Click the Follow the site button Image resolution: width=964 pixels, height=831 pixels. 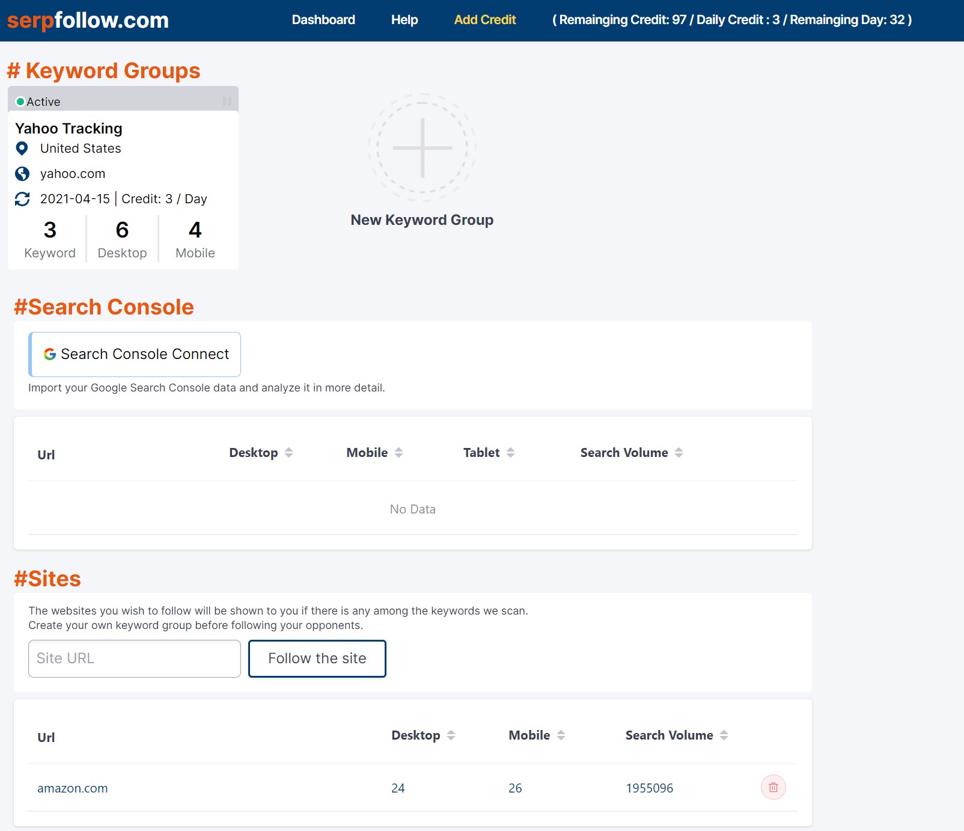tap(317, 658)
